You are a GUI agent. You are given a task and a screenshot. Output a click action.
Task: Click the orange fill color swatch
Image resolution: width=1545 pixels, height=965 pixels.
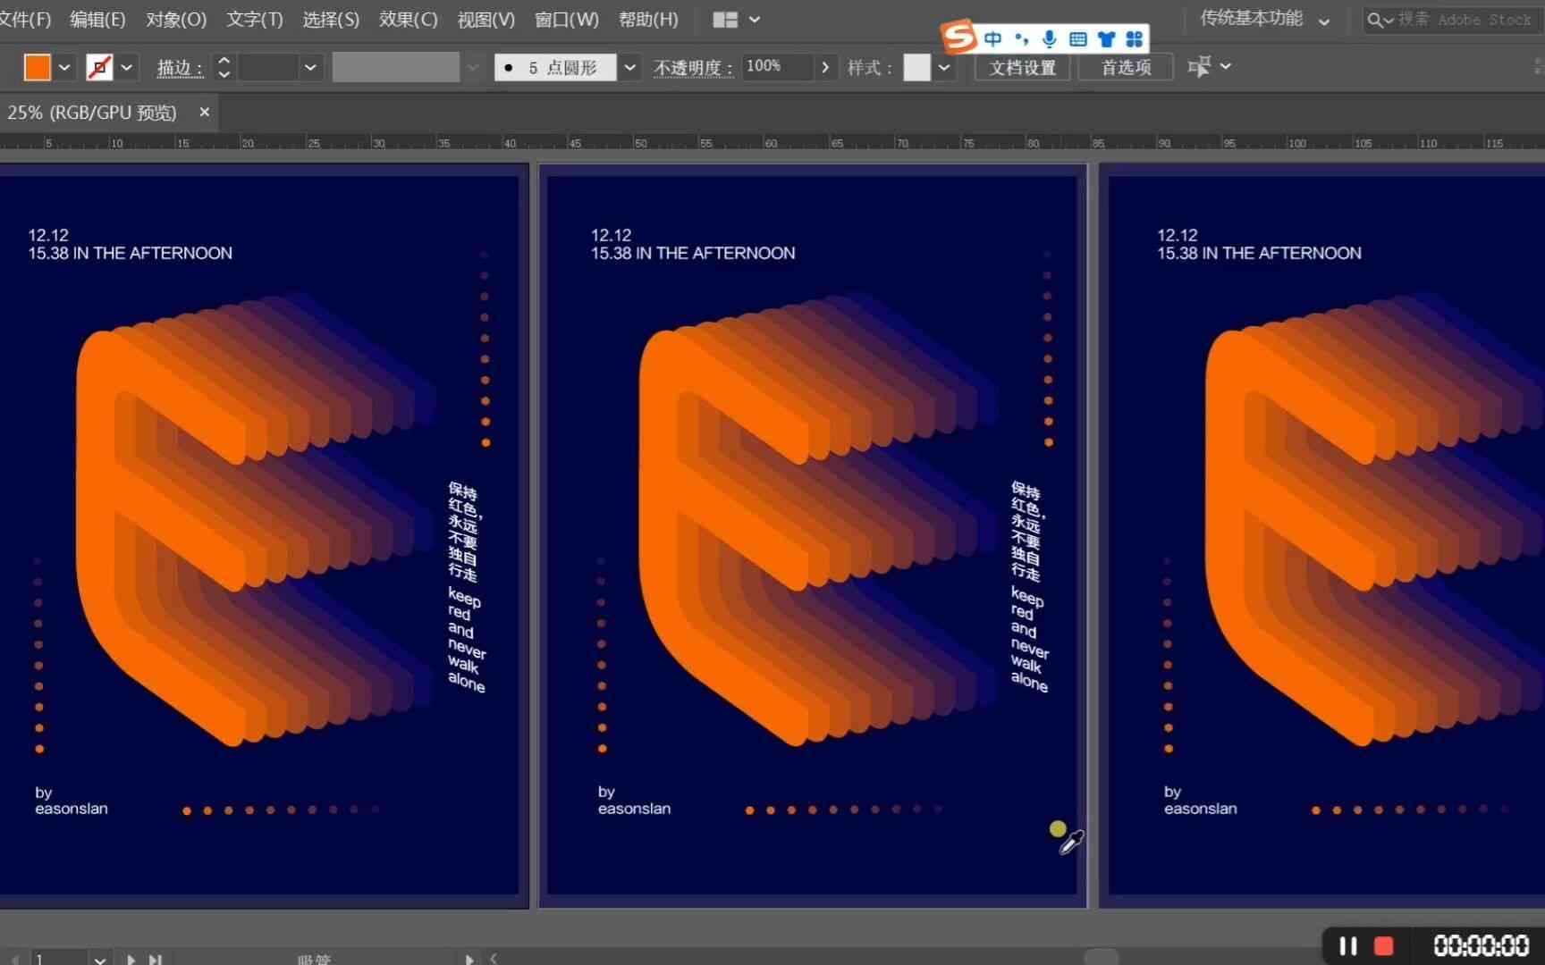(38, 67)
